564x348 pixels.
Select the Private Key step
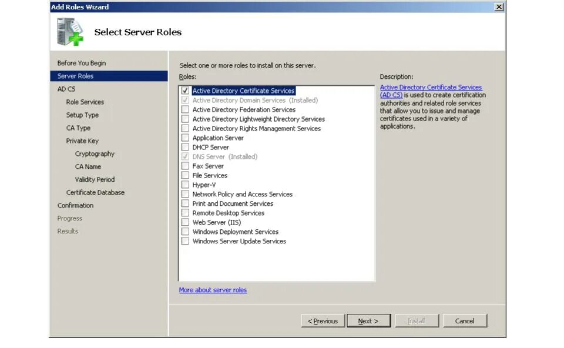82,140
